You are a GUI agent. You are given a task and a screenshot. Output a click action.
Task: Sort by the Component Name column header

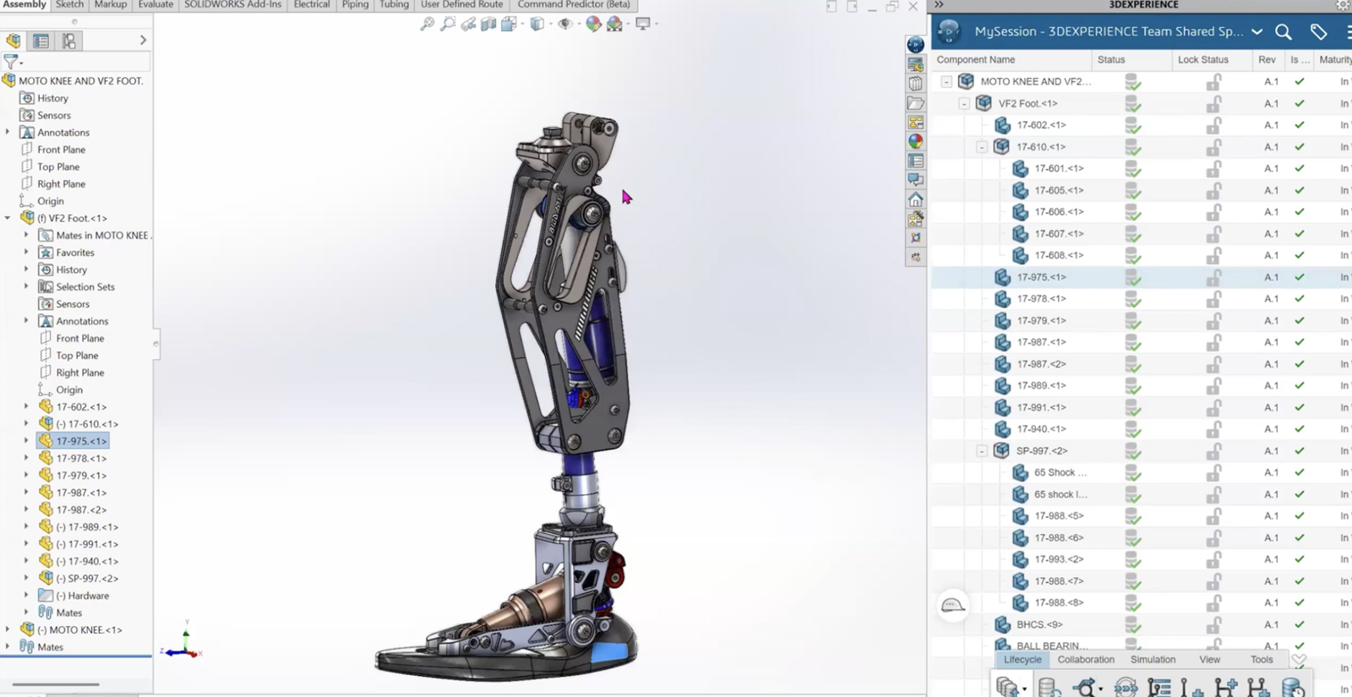tap(976, 60)
